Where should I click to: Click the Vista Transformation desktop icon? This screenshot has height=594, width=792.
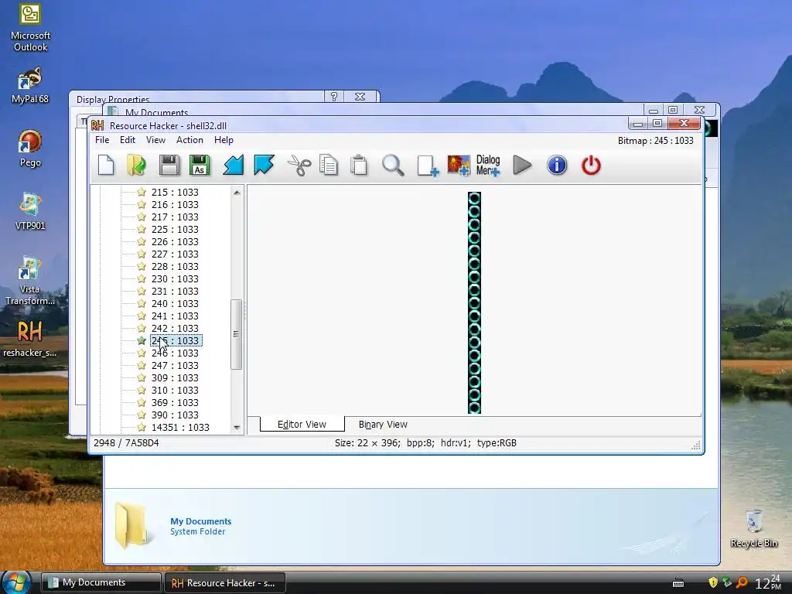click(x=30, y=281)
